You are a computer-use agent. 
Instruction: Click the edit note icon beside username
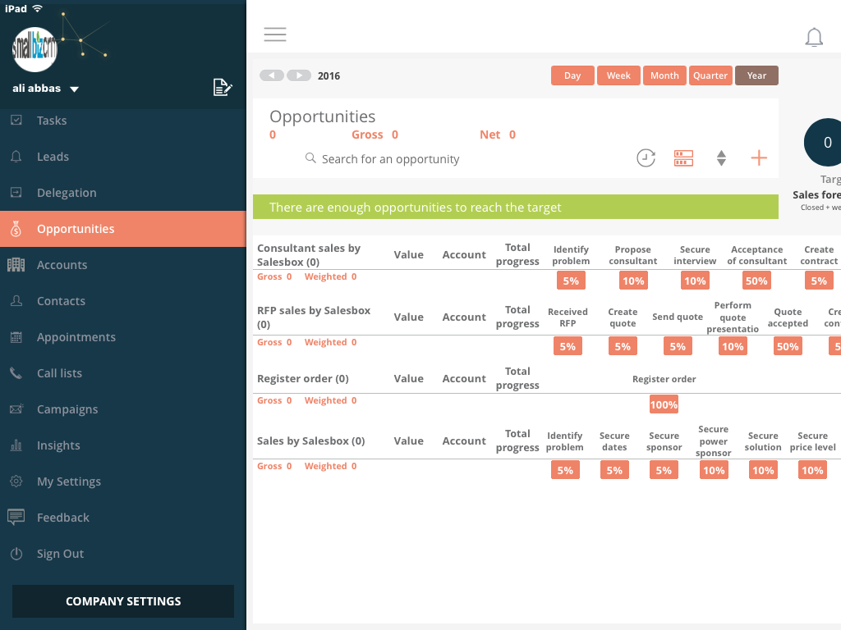tap(223, 88)
